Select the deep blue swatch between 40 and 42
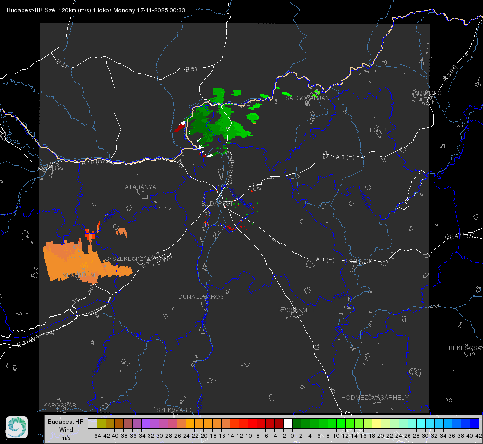The image size is (483, 444). (x=475, y=424)
